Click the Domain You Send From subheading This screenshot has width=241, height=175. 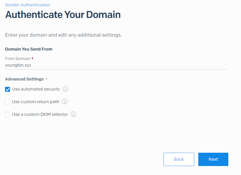point(29,49)
